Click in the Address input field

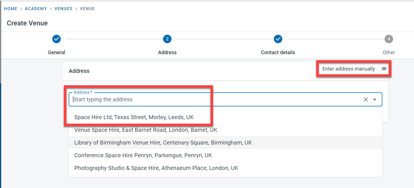tap(215, 99)
